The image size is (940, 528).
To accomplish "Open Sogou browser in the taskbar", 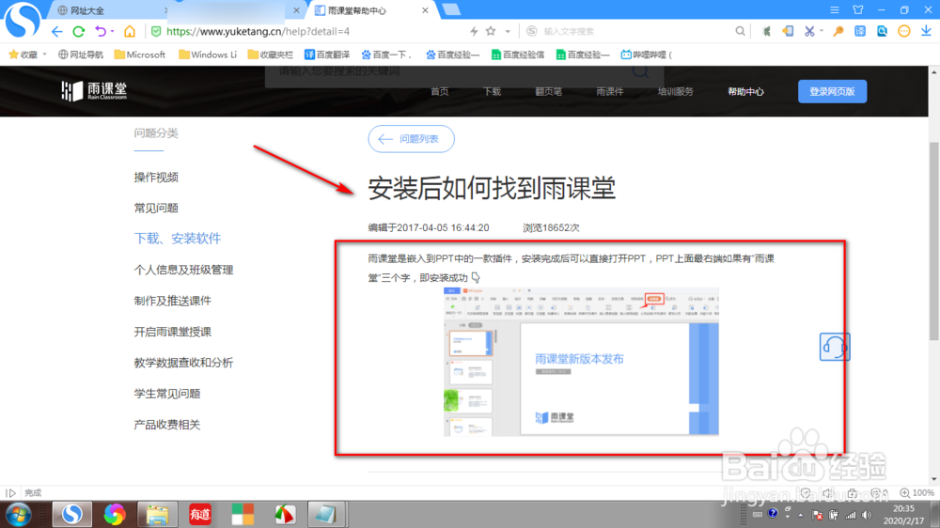I will coord(72,514).
